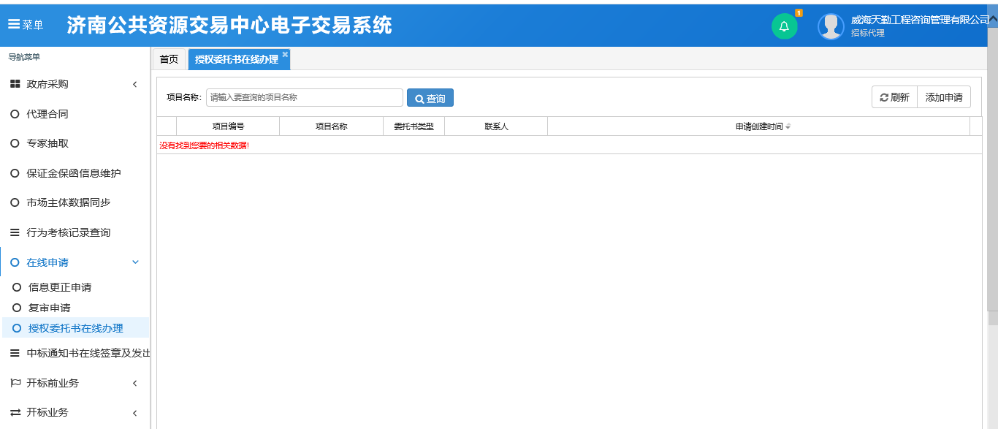
Task: Click the magnifier icon on 查询 button
Action: click(x=418, y=97)
